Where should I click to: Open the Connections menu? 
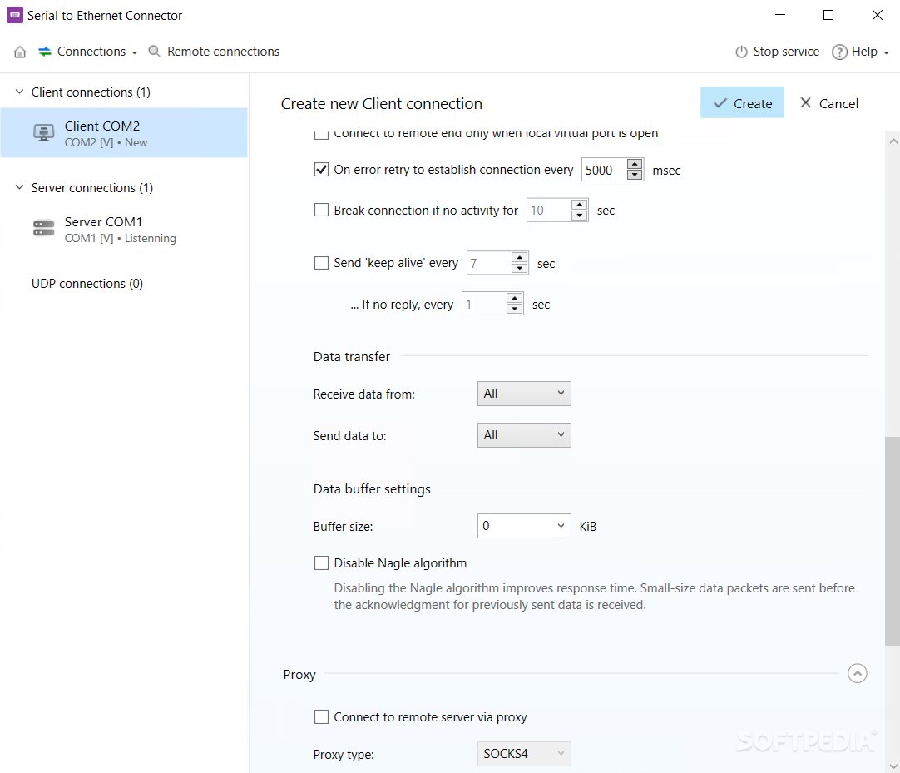pos(88,52)
